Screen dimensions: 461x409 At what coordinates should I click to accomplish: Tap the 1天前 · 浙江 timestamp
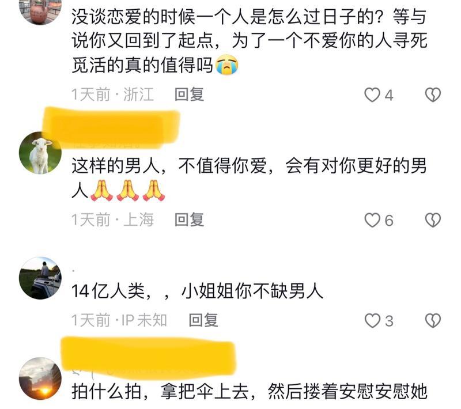[x=112, y=94]
